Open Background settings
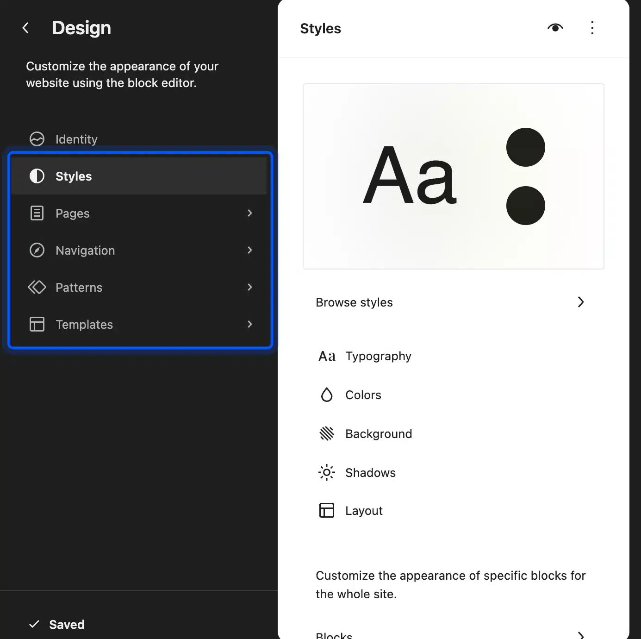The width and height of the screenshot is (641, 639). [453, 434]
